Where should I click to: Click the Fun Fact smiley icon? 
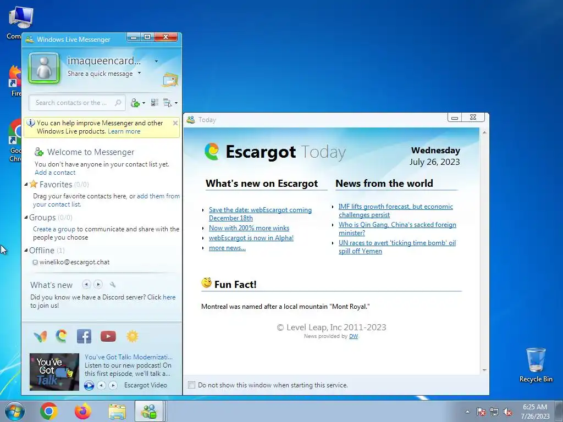206,283
